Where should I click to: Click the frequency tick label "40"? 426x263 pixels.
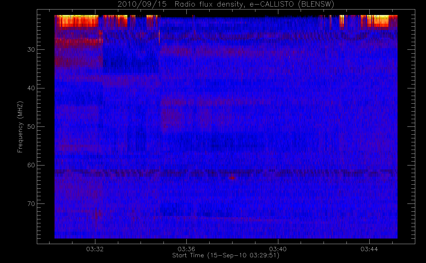pos(31,88)
